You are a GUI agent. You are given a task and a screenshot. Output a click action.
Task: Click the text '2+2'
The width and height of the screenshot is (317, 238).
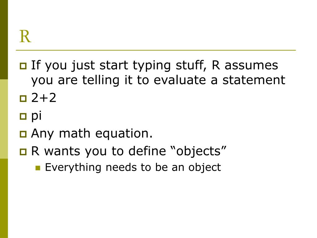point(44,98)
